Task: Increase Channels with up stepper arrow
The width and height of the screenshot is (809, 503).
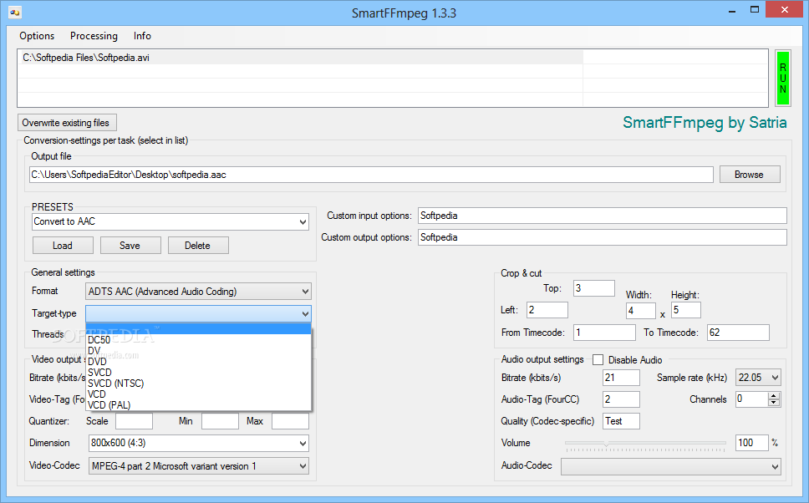Action: click(x=773, y=396)
